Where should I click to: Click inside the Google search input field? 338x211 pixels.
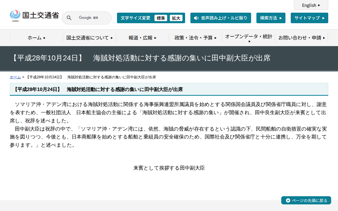click(x=92, y=18)
